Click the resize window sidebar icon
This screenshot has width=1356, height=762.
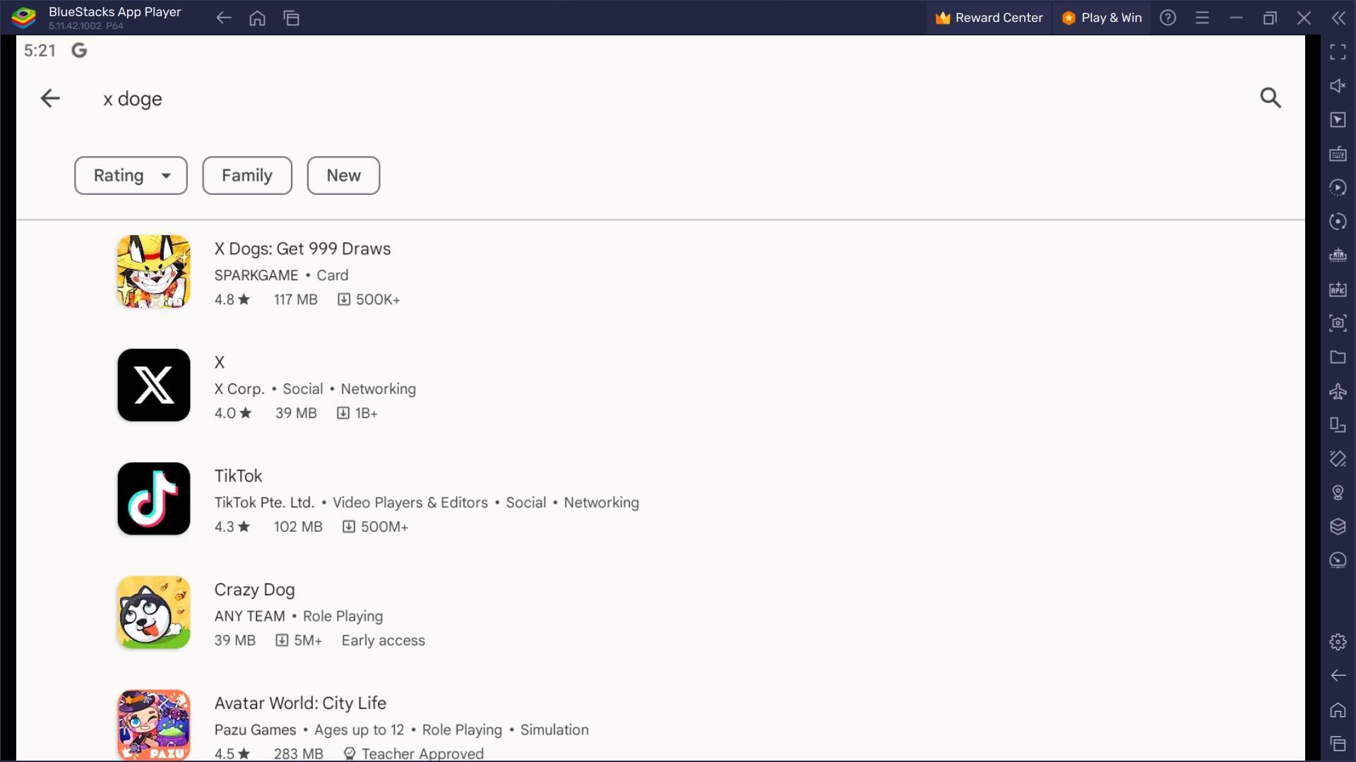pos(1338,424)
